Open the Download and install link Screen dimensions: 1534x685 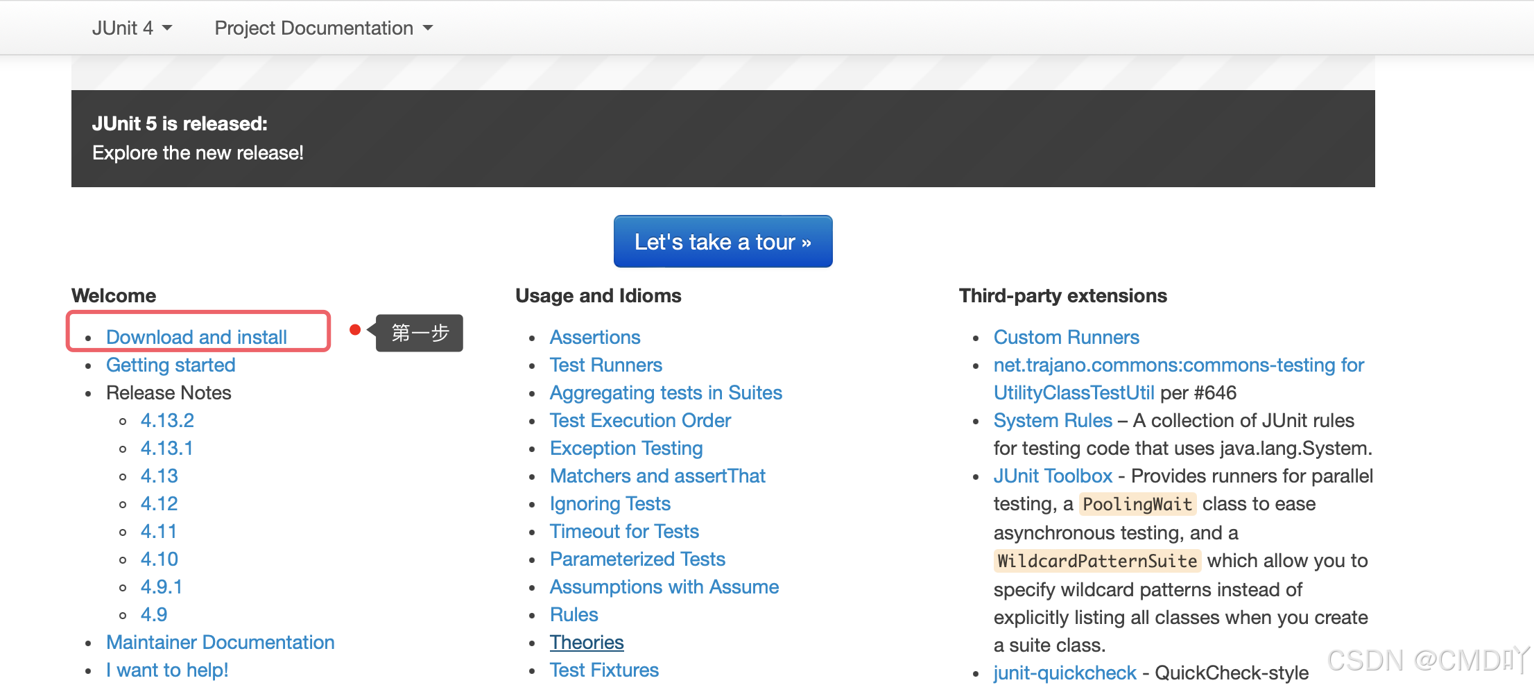click(x=196, y=337)
